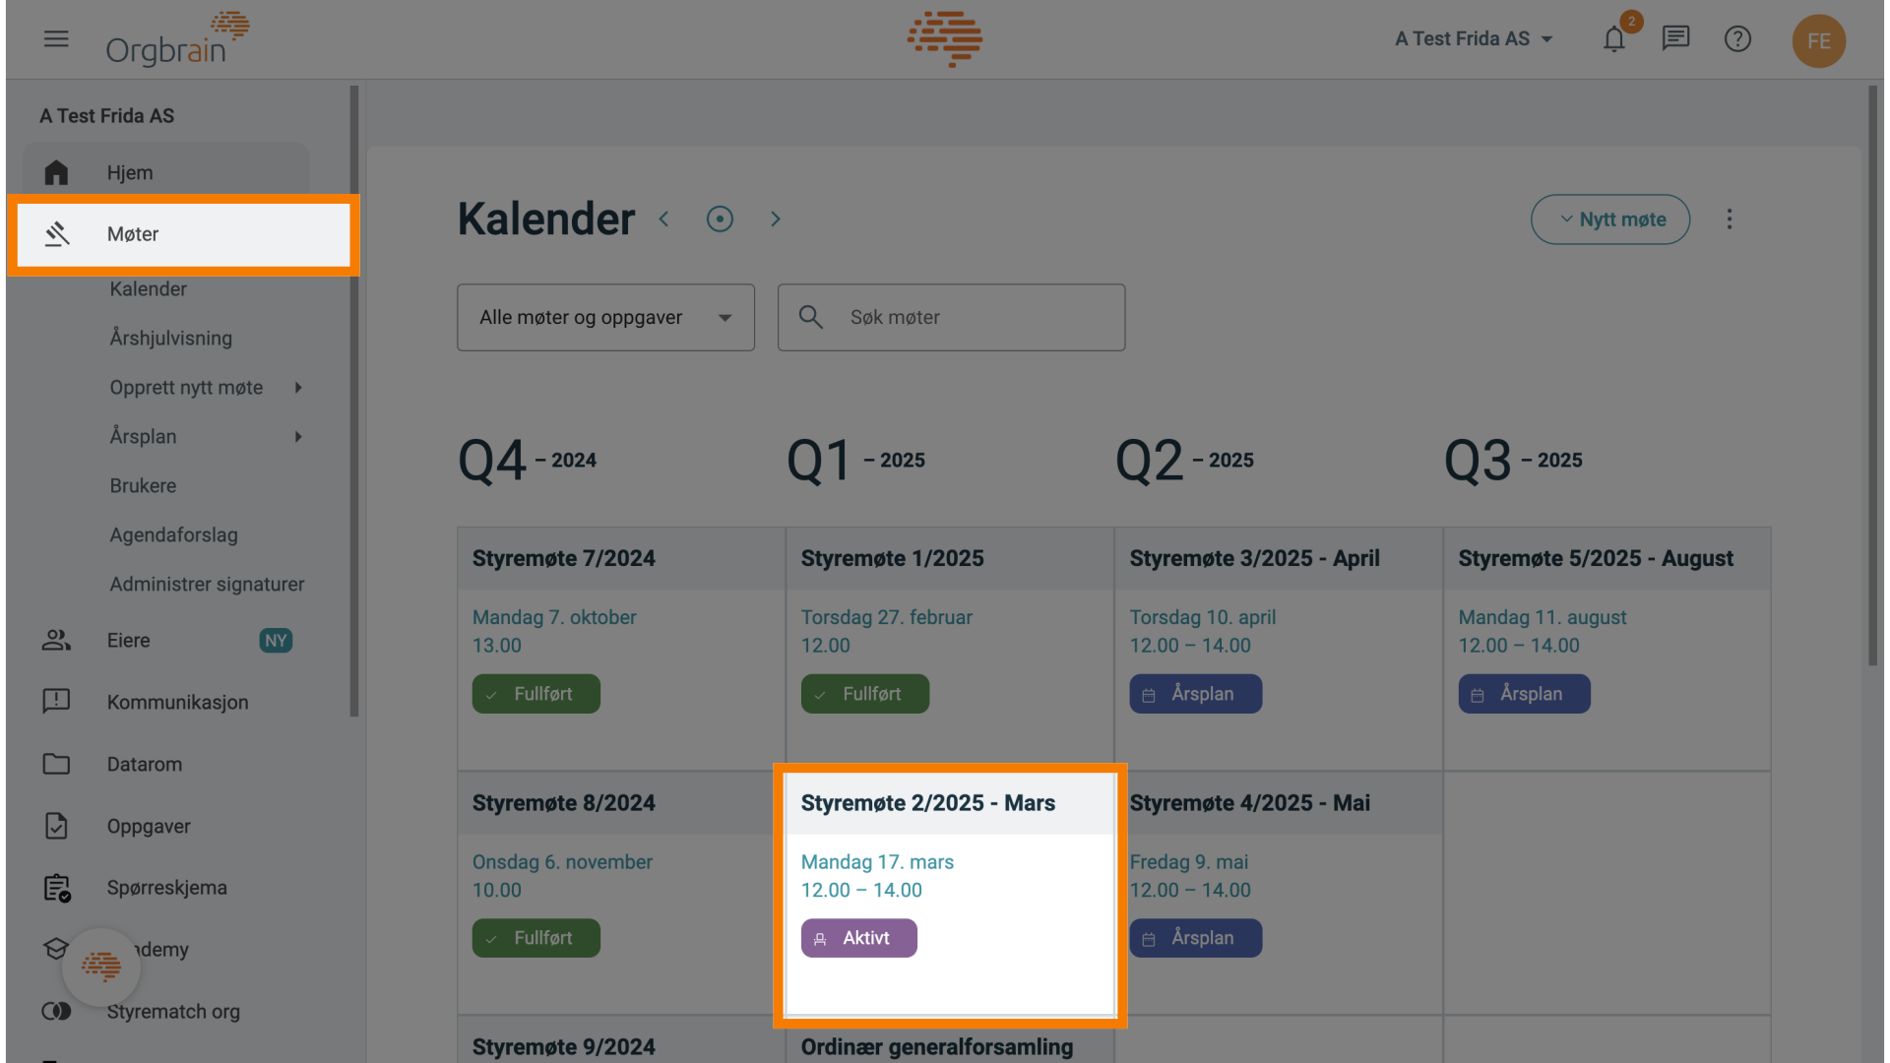
Task: Go to the next calendar period
Action: pyautogui.click(x=776, y=219)
